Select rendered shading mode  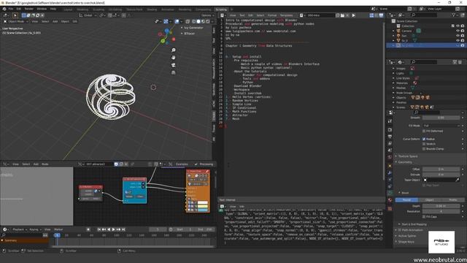point(207,21)
